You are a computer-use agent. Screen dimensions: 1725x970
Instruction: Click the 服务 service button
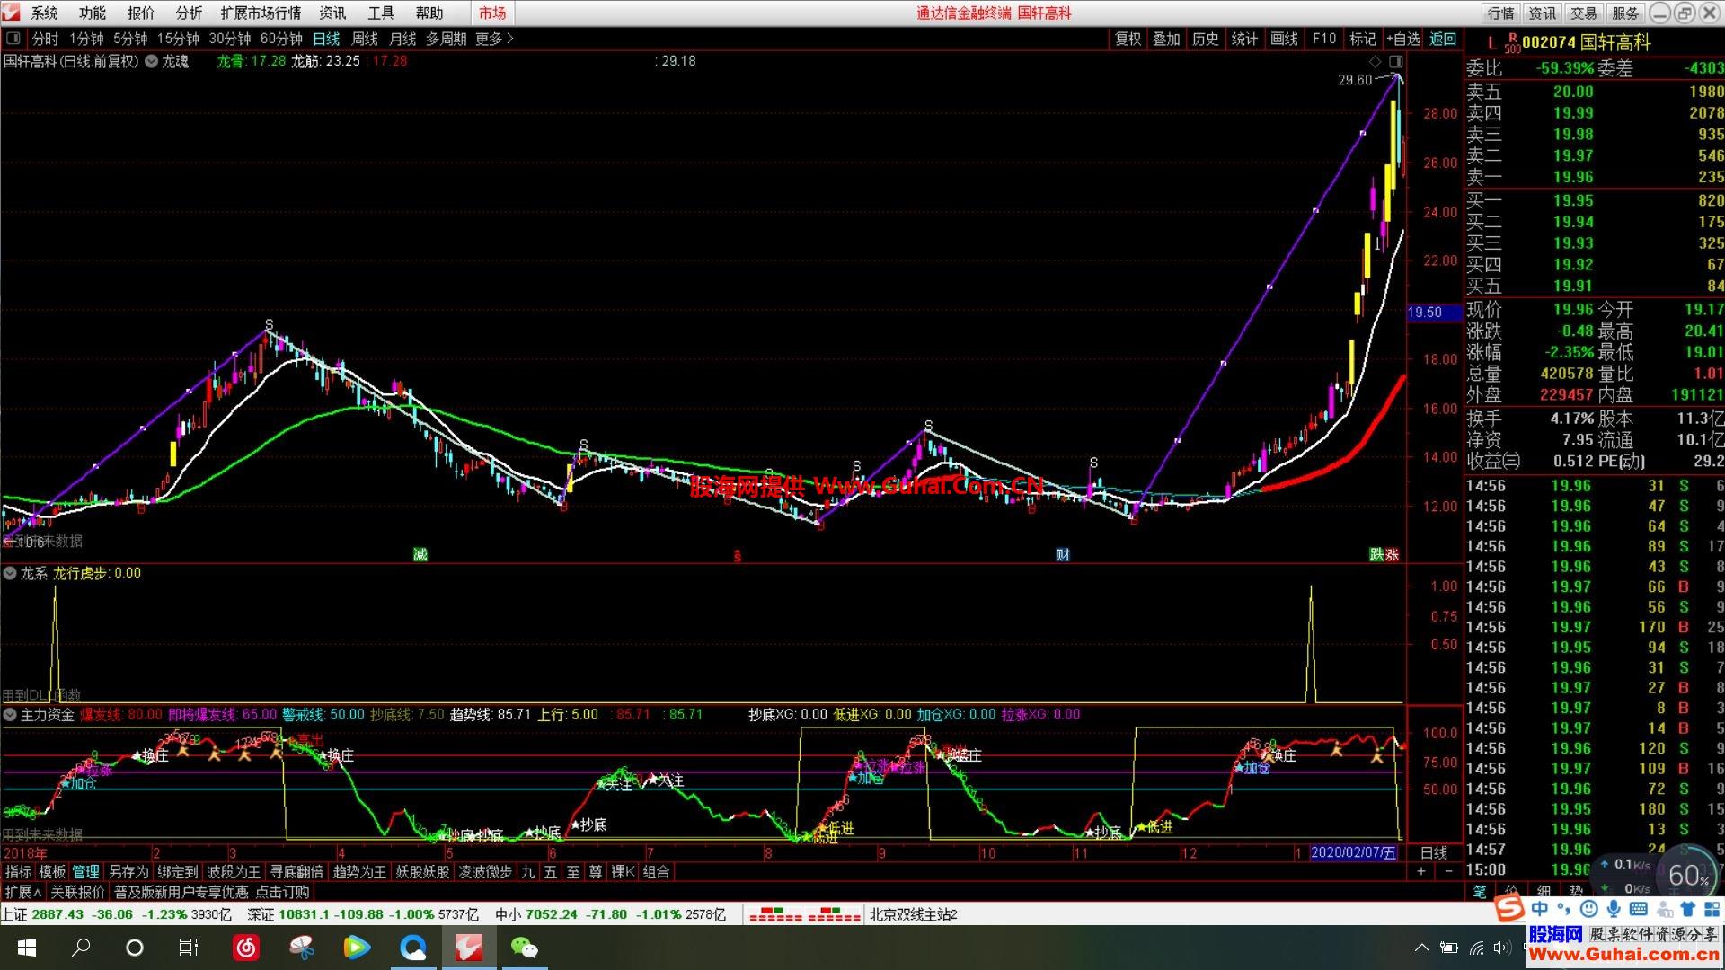tap(1625, 13)
